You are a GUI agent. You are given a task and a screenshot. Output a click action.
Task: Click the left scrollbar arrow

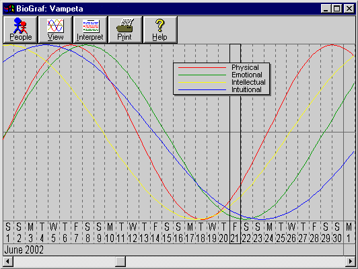click(x=8, y=261)
